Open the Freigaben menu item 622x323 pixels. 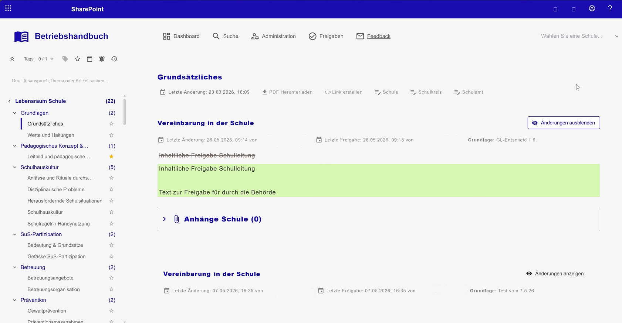(x=326, y=36)
